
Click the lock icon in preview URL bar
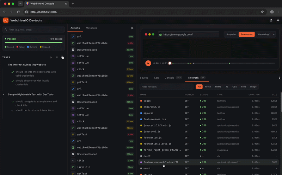(x=160, y=34)
